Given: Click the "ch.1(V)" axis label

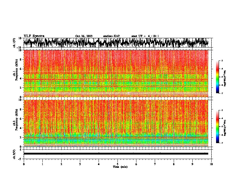Looking at the screenshot, I should 14,43.
